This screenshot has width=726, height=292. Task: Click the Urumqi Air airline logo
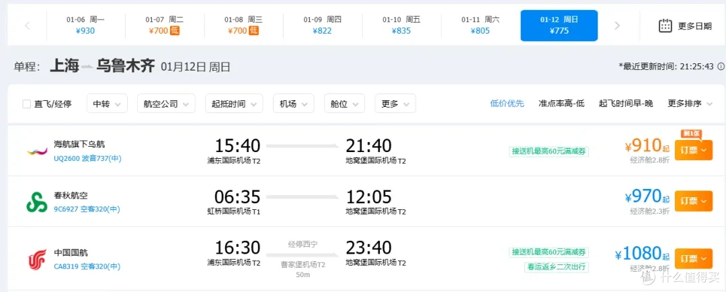[x=36, y=151]
